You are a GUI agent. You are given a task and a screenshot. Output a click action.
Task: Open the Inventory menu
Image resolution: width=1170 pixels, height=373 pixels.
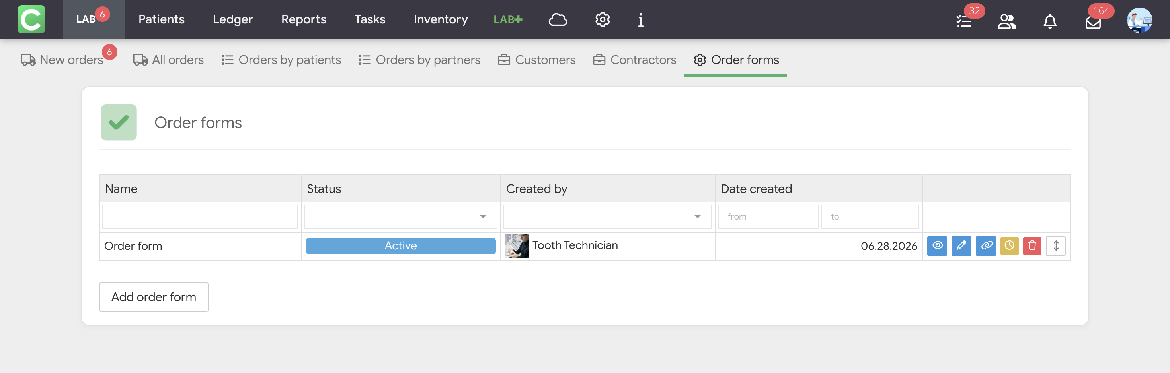(x=440, y=19)
